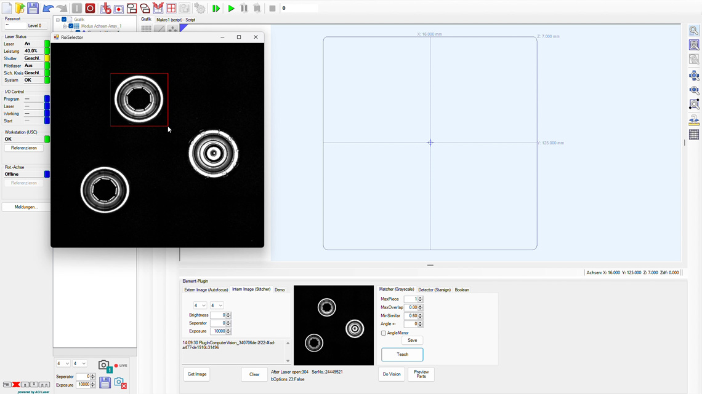Click the green Play button in toolbar

(x=231, y=9)
